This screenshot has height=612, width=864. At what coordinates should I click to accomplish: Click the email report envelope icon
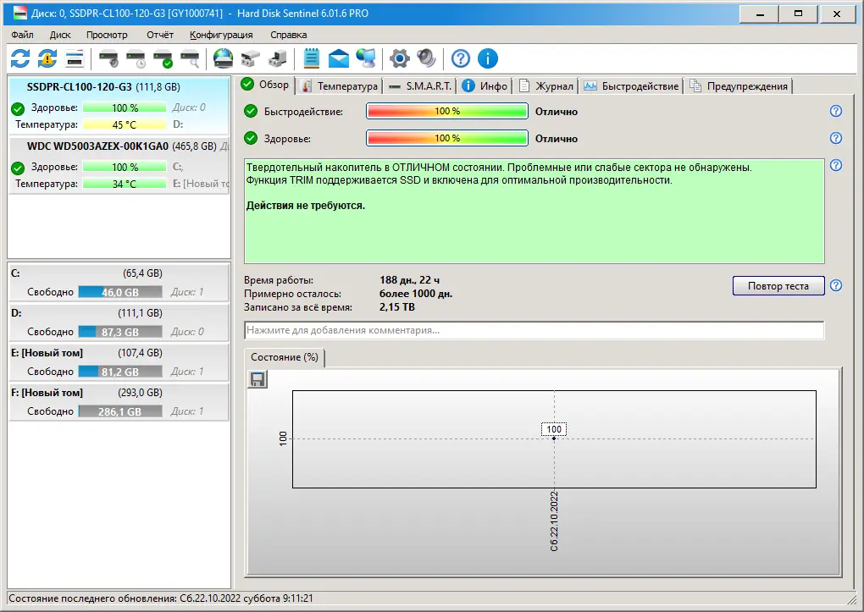[x=338, y=58]
